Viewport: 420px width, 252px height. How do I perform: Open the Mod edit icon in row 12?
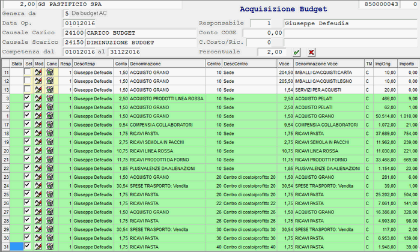pyautogui.click(x=38, y=81)
